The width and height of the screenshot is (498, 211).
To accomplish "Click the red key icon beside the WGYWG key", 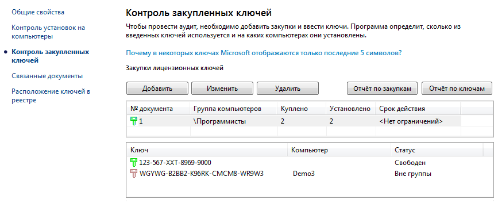I will tap(134, 174).
